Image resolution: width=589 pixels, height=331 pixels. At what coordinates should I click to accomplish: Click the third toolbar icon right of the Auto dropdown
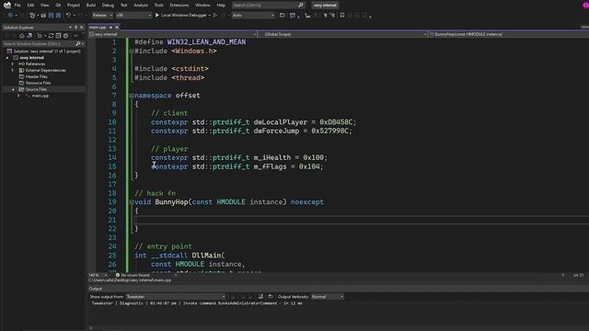307,16
